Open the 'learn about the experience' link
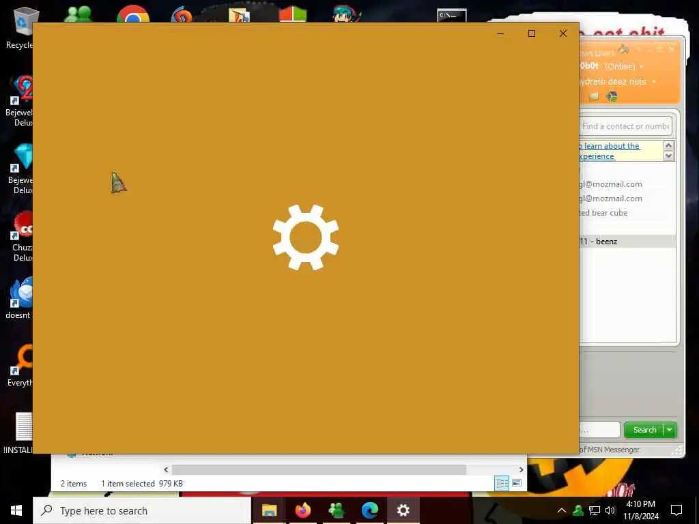 pyautogui.click(x=610, y=151)
